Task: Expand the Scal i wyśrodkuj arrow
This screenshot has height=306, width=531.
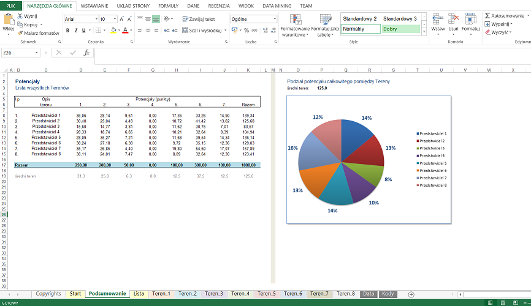Action: click(x=225, y=31)
